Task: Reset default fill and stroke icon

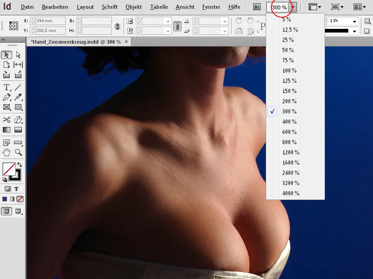Action: 5,179
